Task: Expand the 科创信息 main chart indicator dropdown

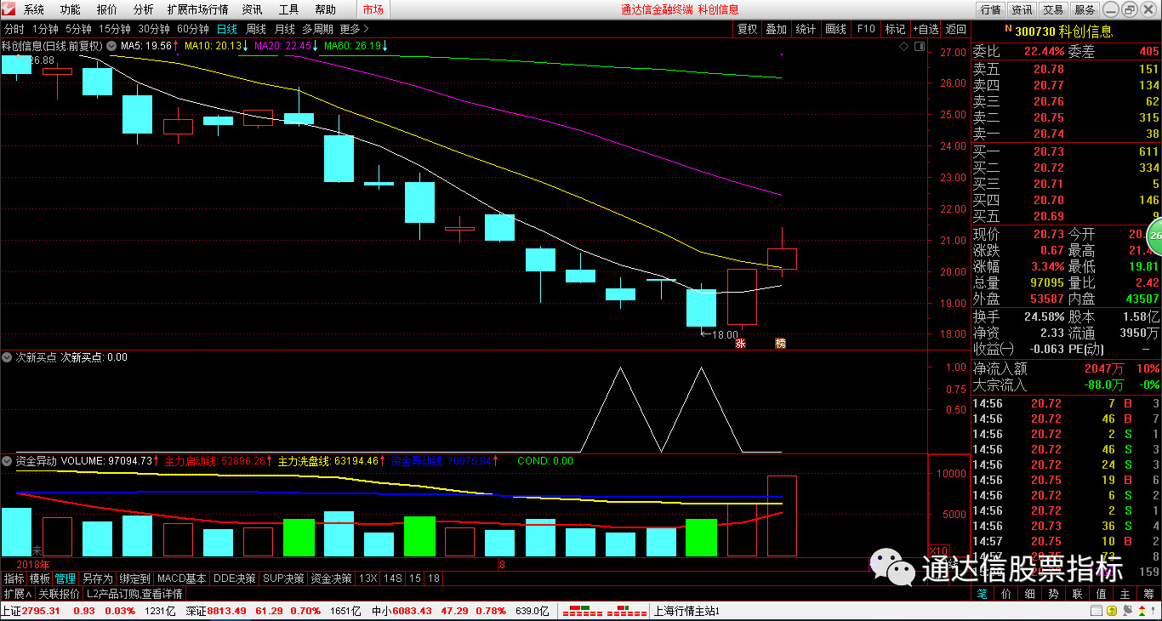Action: pos(111,46)
